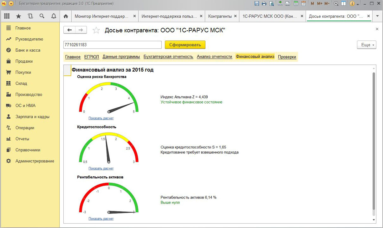
Task: Print with the printer icon
Action: click(x=264, y=4)
